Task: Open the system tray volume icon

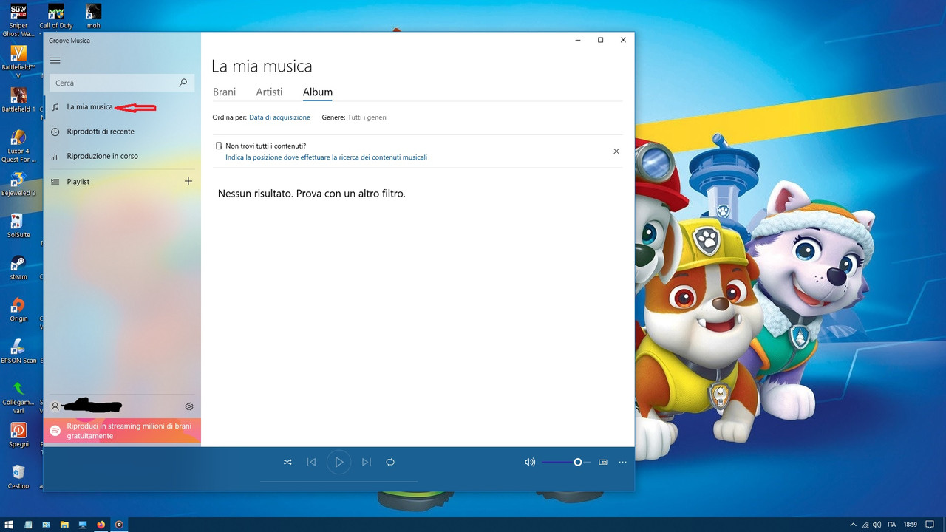Action: click(x=878, y=525)
